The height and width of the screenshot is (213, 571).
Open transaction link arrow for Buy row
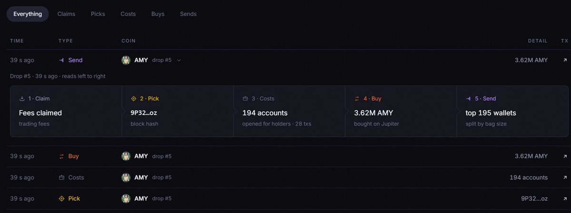point(565,156)
